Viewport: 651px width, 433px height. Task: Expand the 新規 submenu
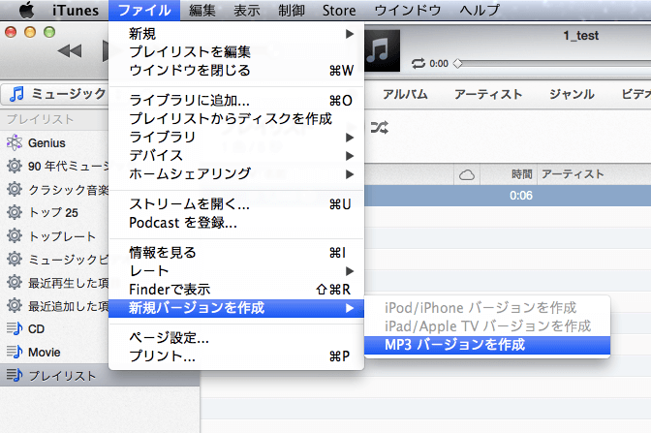point(236,33)
